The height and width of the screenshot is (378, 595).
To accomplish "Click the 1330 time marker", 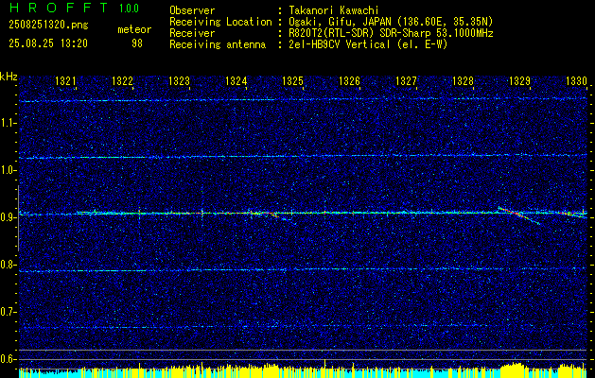I will tap(576, 80).
